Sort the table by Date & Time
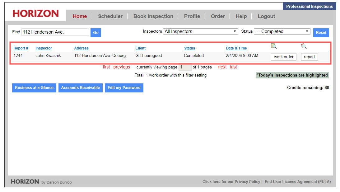This screenshot has height=192, width=340. [x=236, y=48]
